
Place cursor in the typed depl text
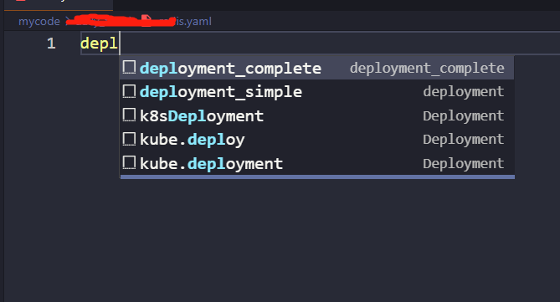[x=99, y=44]
